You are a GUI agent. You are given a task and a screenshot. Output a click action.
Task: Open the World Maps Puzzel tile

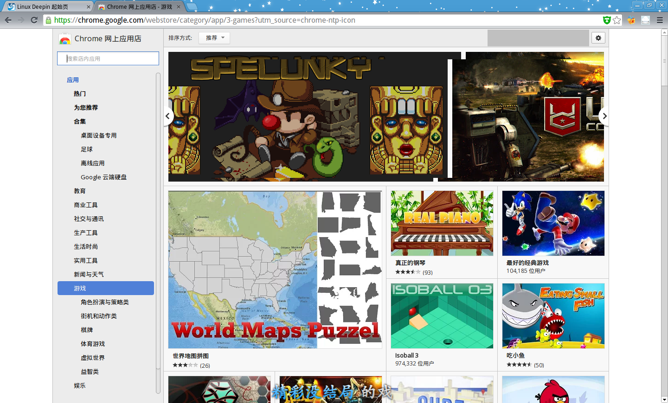[x=275, y=270]
